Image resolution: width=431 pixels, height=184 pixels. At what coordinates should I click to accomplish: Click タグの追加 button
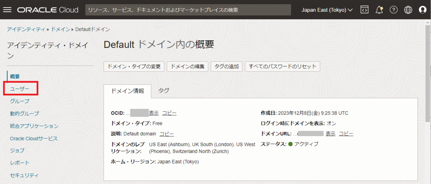coord(226,66)
